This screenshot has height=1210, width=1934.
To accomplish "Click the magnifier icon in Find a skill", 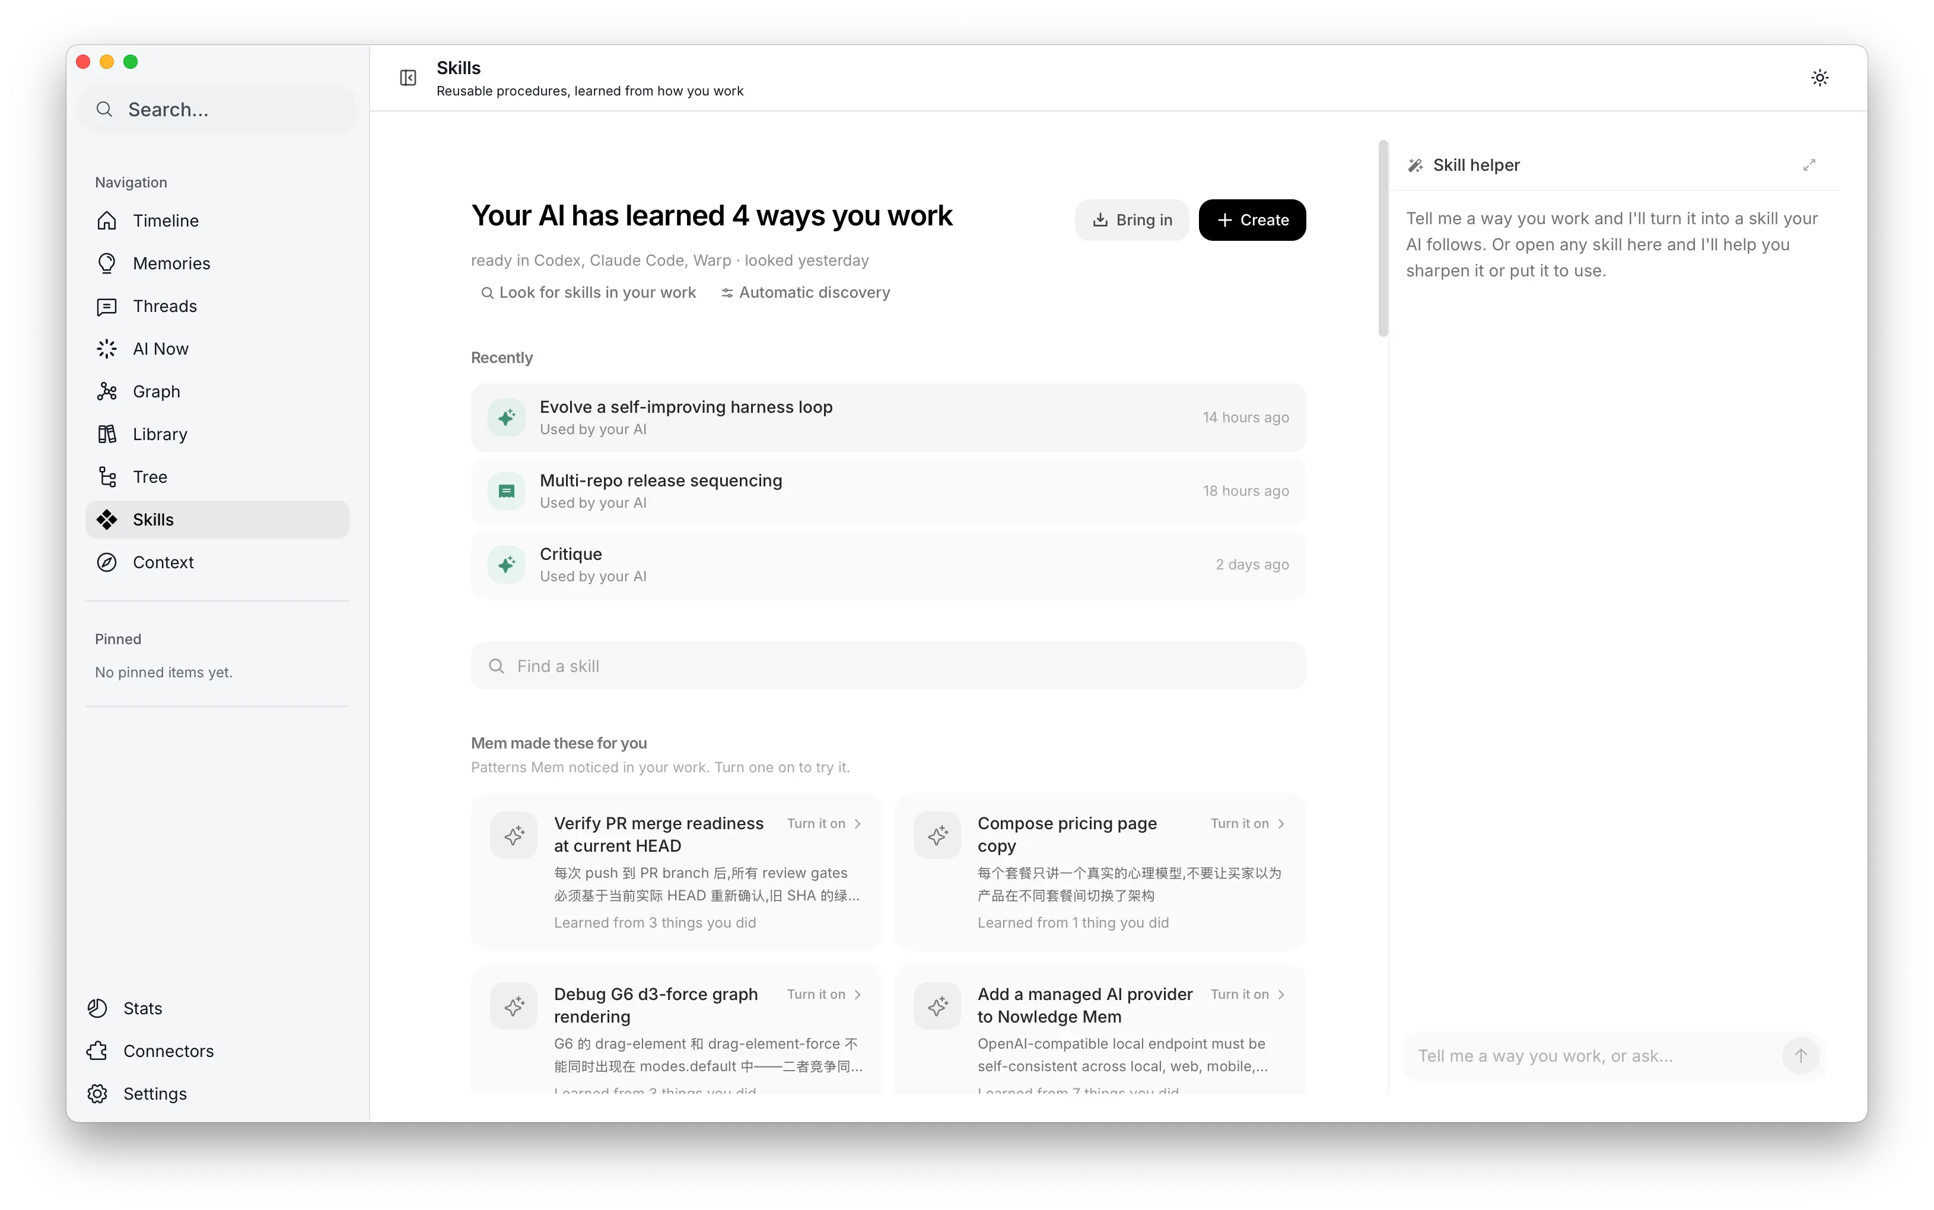I will click(x=496, y=666).
